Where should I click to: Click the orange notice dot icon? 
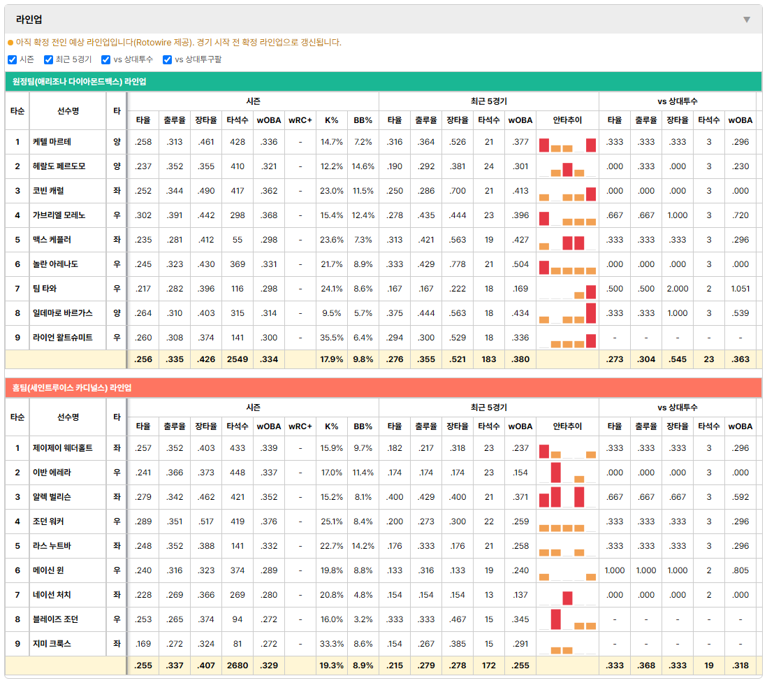(10, 43)
